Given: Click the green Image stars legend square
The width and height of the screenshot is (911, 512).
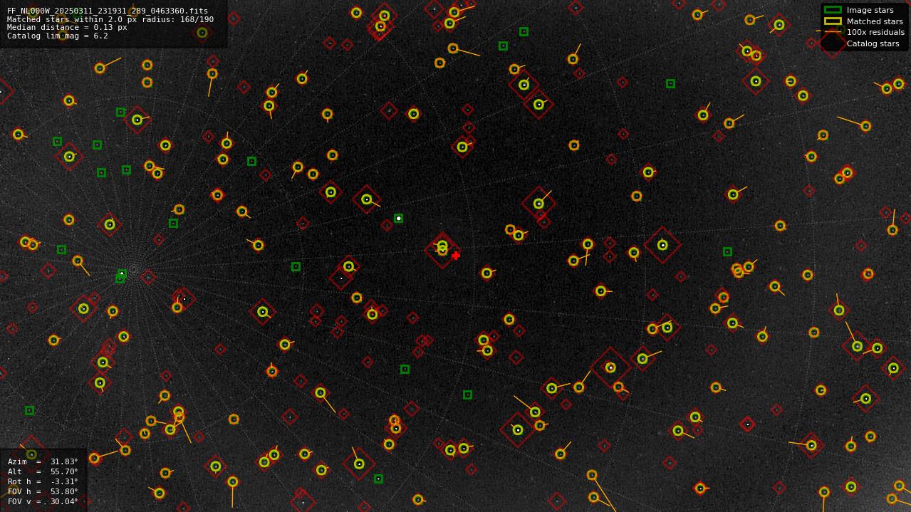Looking at the screenshot, I should (833, 10).
